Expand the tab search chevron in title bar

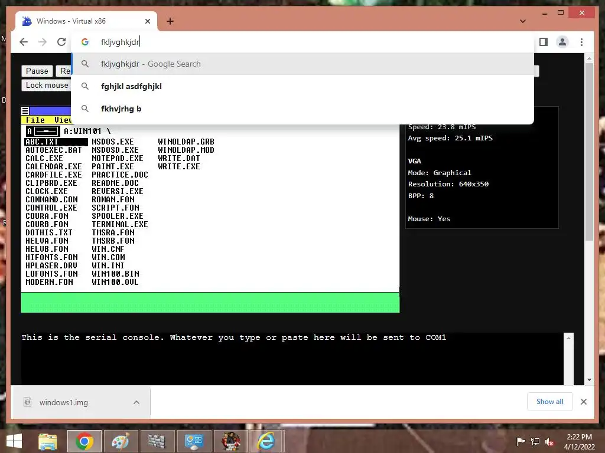[523, 21]
